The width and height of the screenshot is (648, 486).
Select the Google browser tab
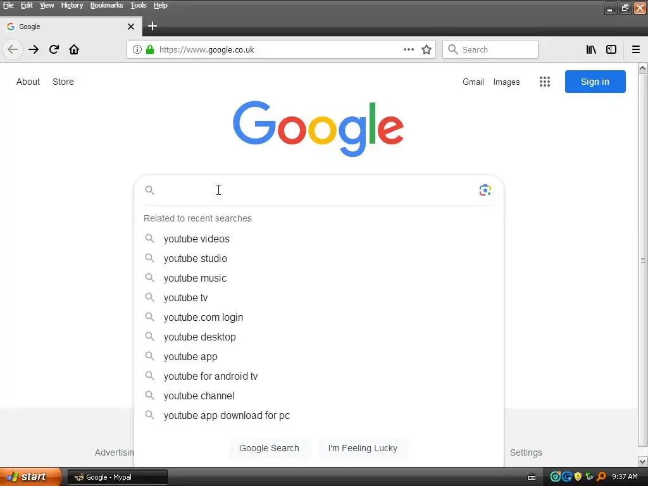[x=71, y=27]
